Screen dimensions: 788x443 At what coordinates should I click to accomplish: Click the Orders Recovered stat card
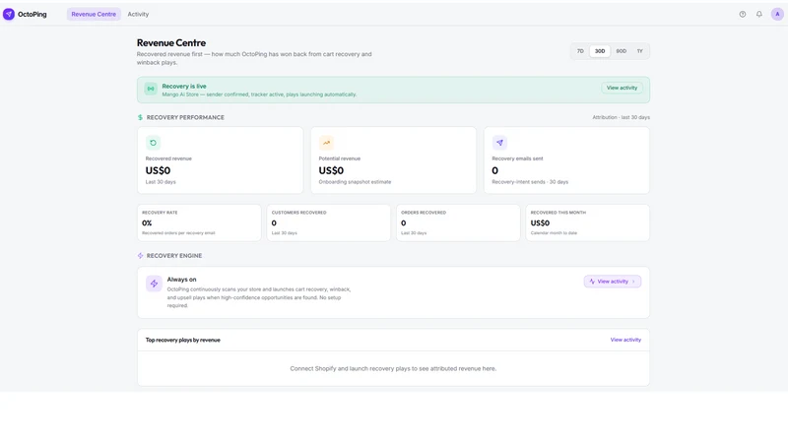(458, 222)
